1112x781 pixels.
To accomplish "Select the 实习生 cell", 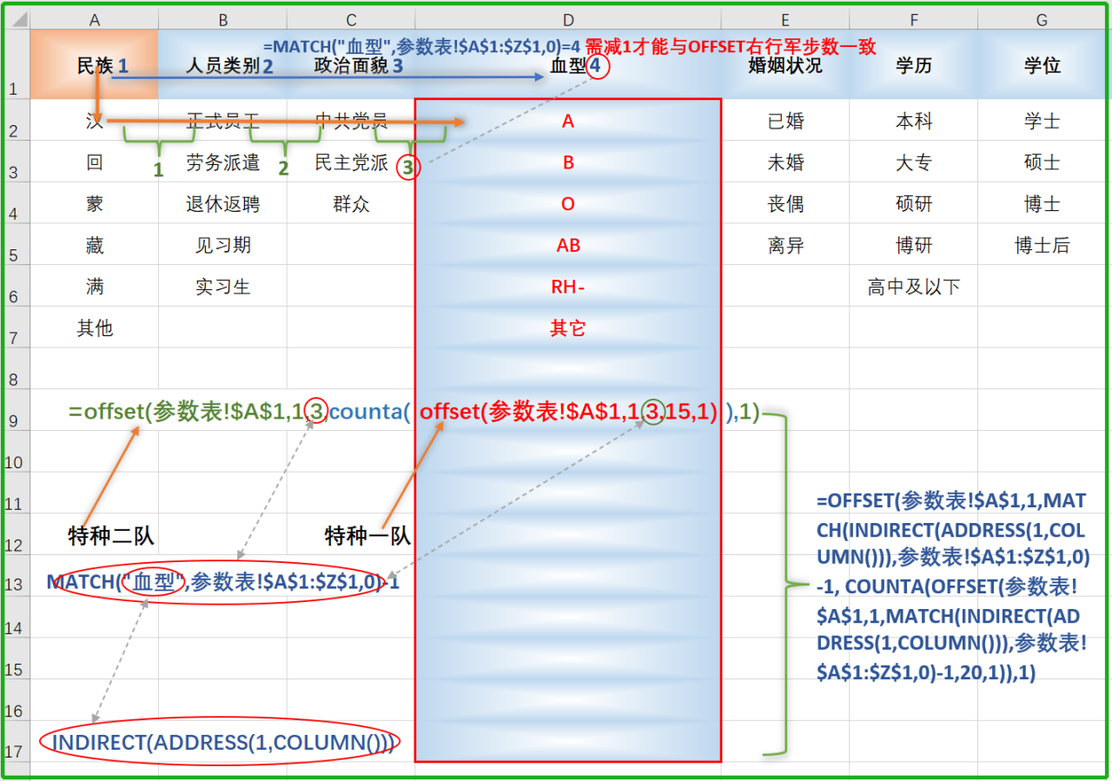I will click(222, 286).
